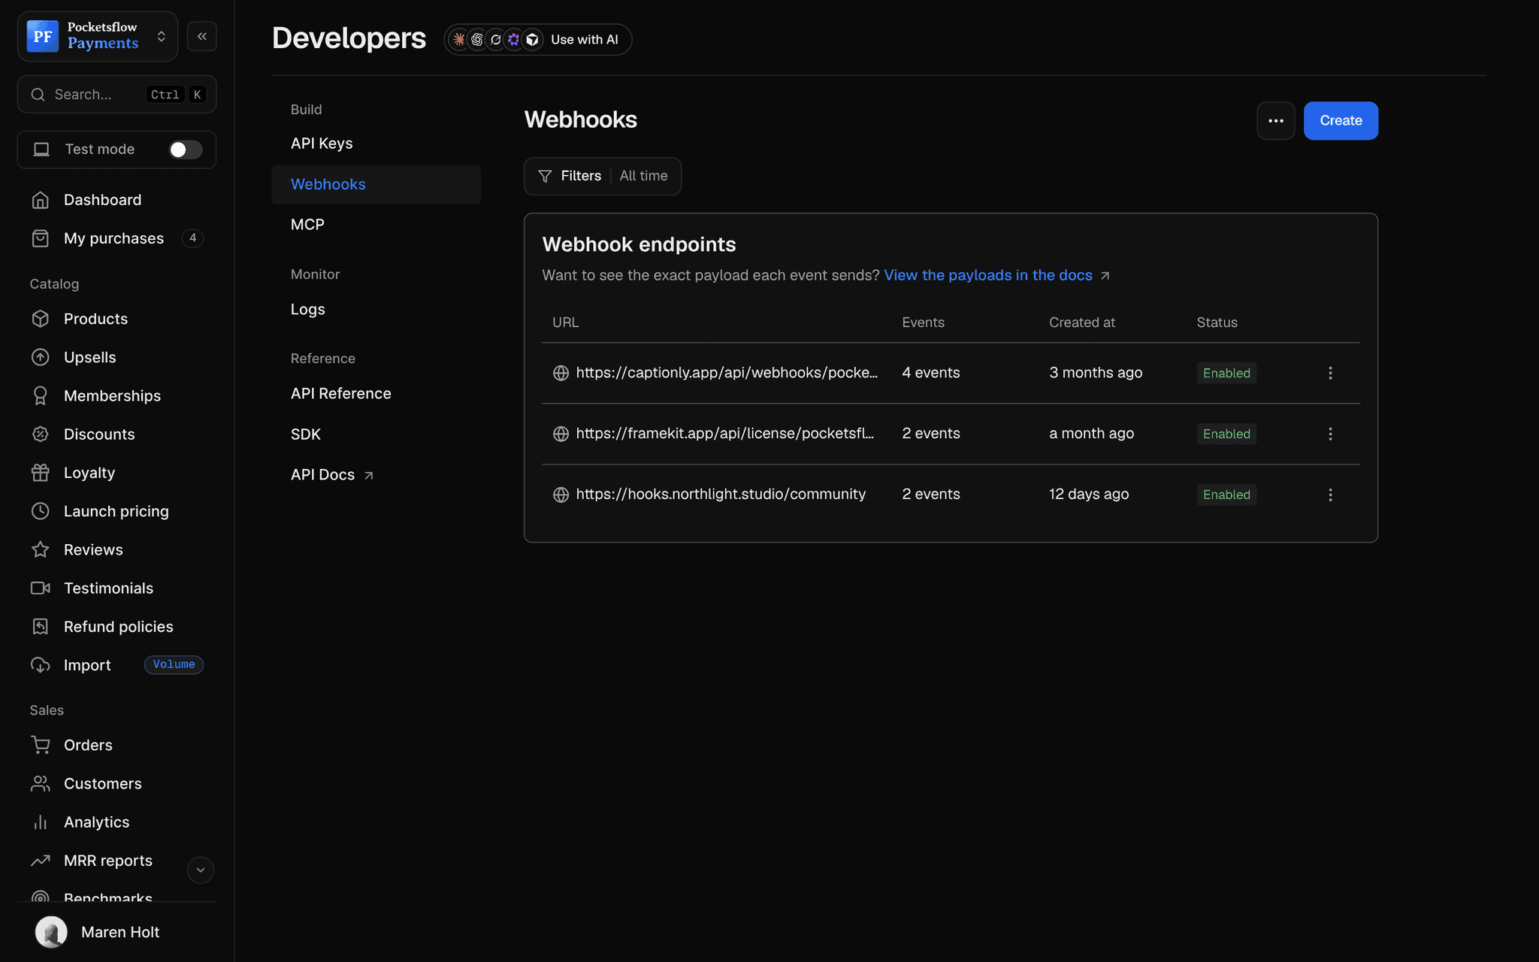Click the Volume badge next to Import
This screenshot has width=1539, height=962.
pyautogui.click(x=174, y=664)
